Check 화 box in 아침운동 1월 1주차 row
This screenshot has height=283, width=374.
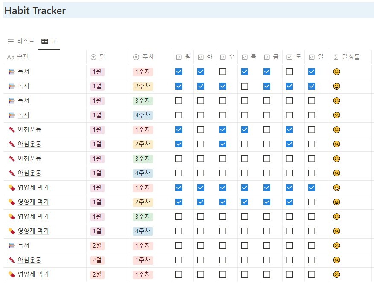(x=201, y=130)
